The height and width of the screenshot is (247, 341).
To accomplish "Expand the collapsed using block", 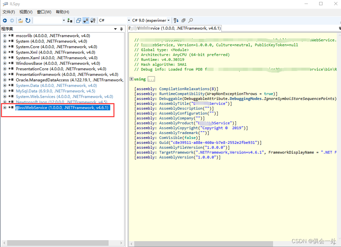I will (131, 79).
